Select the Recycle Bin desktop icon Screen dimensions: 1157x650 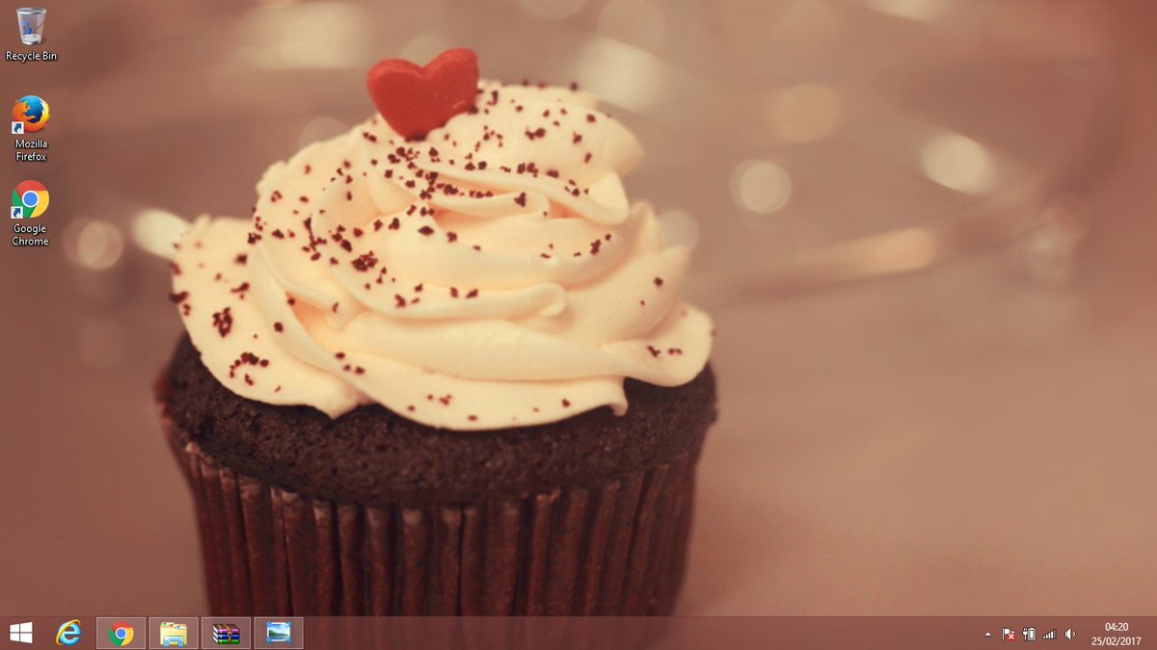point(31,34)
